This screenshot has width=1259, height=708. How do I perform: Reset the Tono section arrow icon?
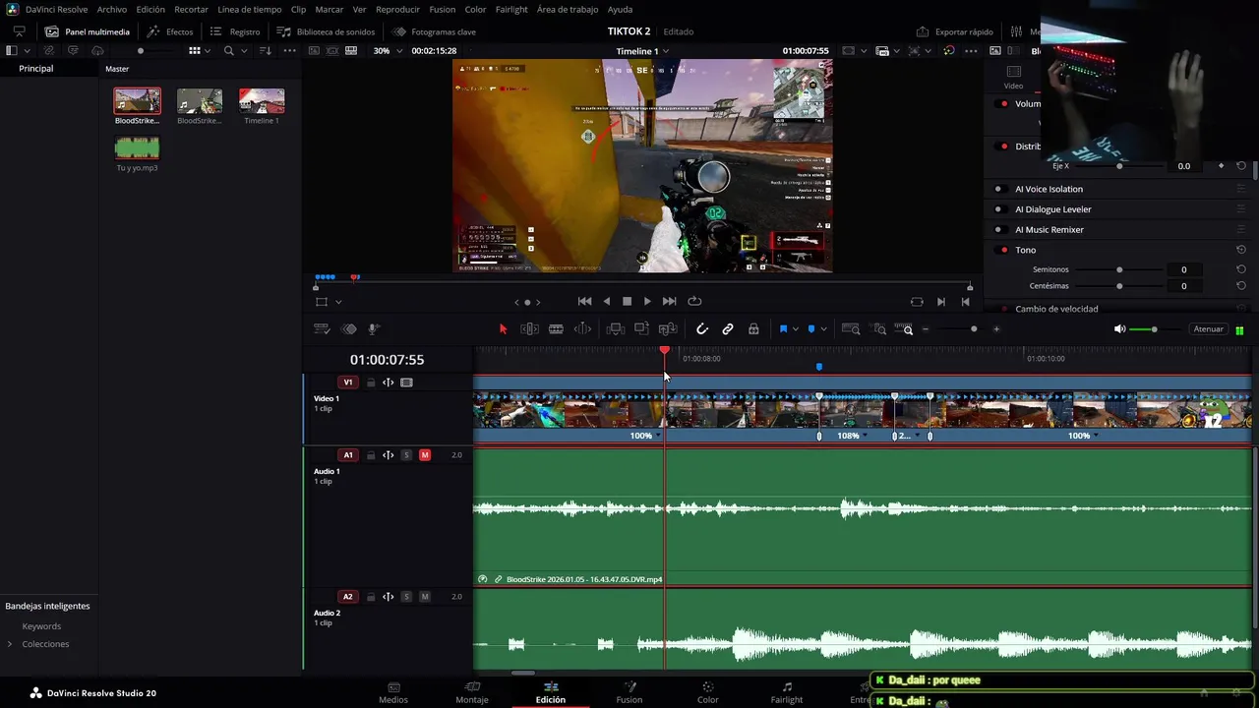pyautogui.click(x=1241, y=250)
